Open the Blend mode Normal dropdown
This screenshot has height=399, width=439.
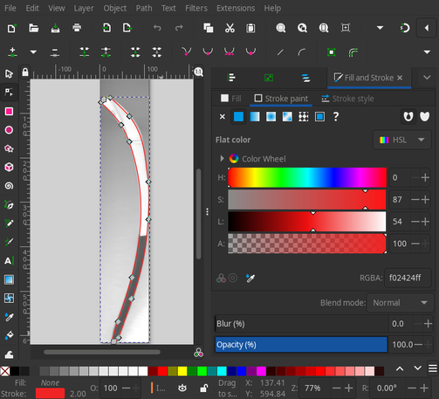pyautogui.click(x=399, y=303)
